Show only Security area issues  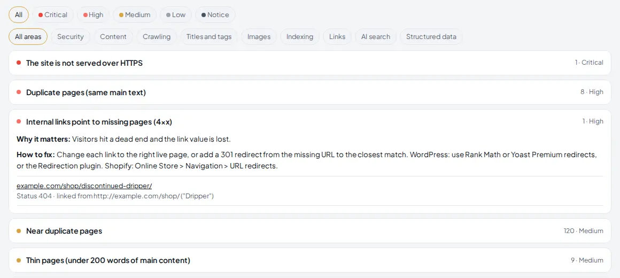tap(71, 37)
